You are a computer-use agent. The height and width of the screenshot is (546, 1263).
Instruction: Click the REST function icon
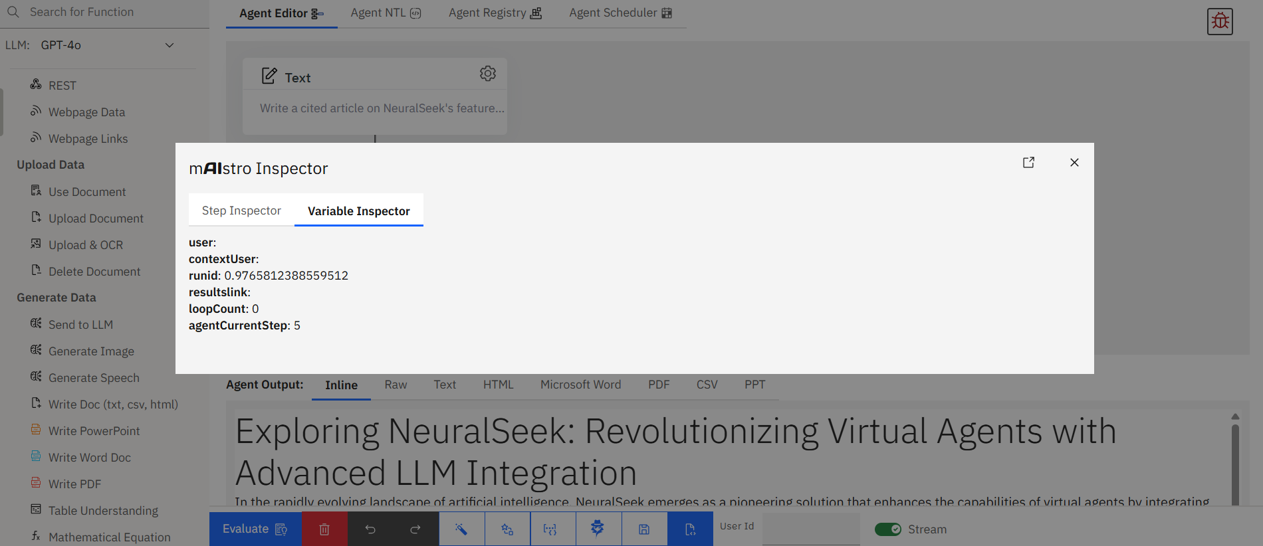point(36,84)
